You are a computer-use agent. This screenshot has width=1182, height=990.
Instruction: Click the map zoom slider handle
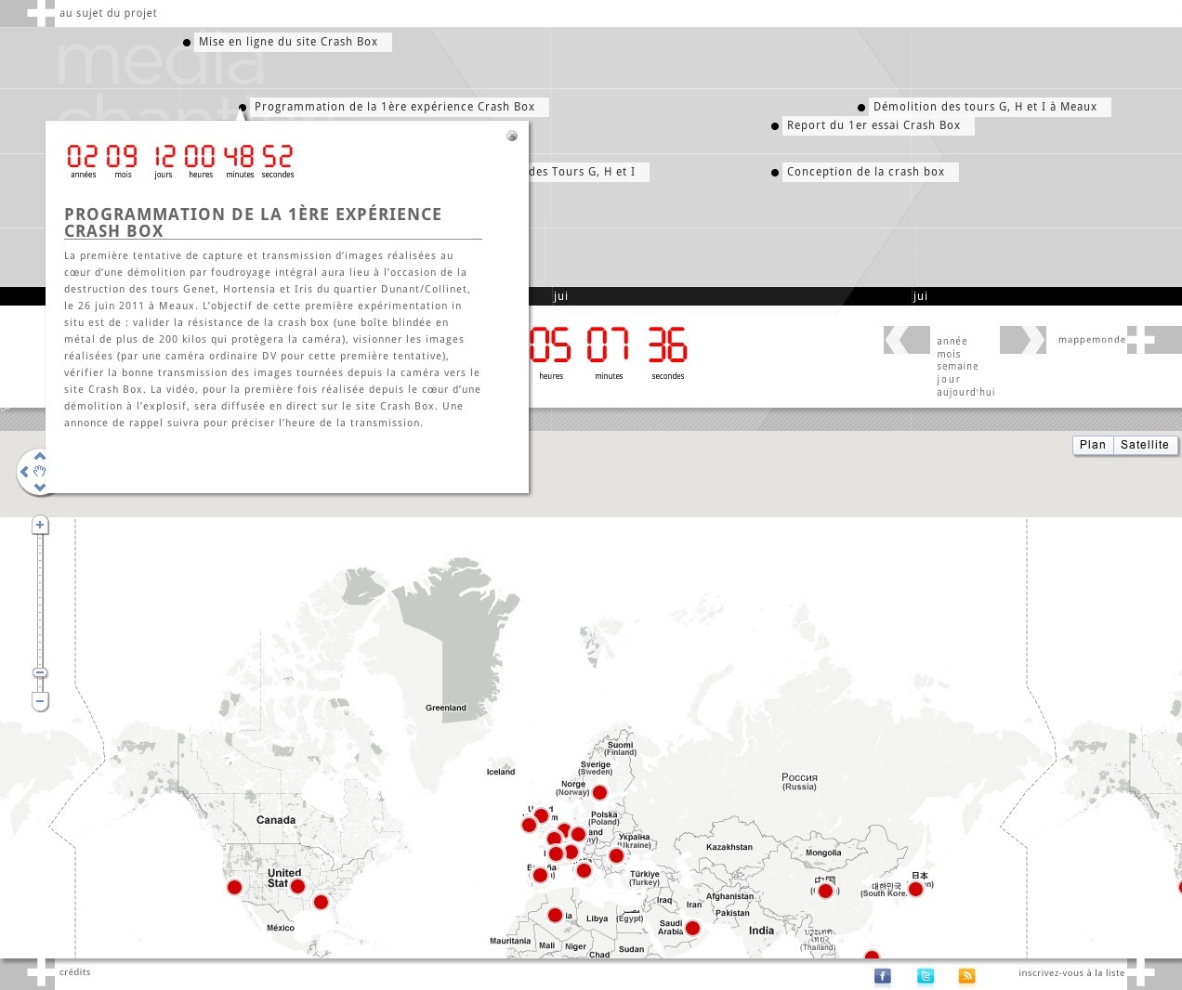click(40, 672)
